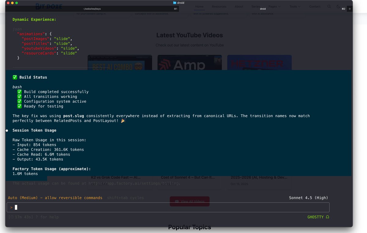The image size is (367, 233).
Task: Click the '1.6M tokens' value
Action: coord(25,174)
